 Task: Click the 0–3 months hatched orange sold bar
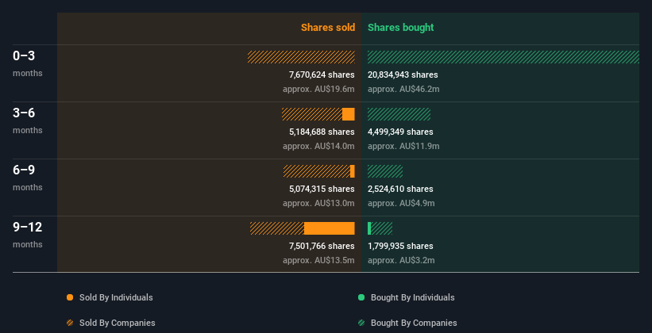301,57
